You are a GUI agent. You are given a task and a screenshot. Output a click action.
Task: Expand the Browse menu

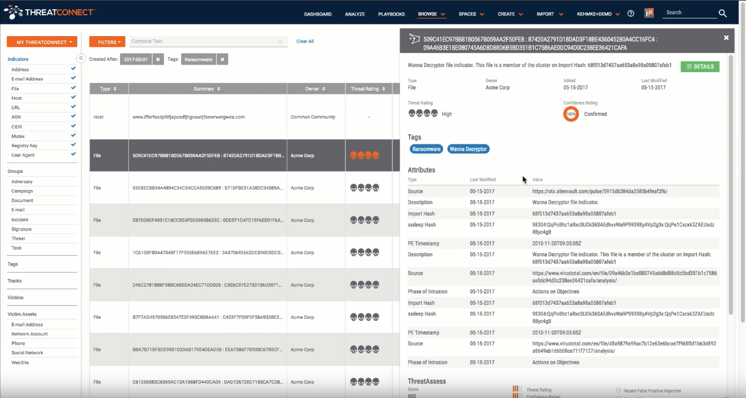point(432,14)
